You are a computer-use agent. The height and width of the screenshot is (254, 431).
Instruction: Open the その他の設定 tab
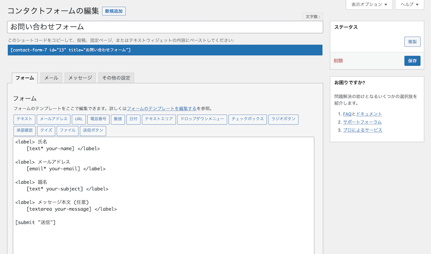116,77
